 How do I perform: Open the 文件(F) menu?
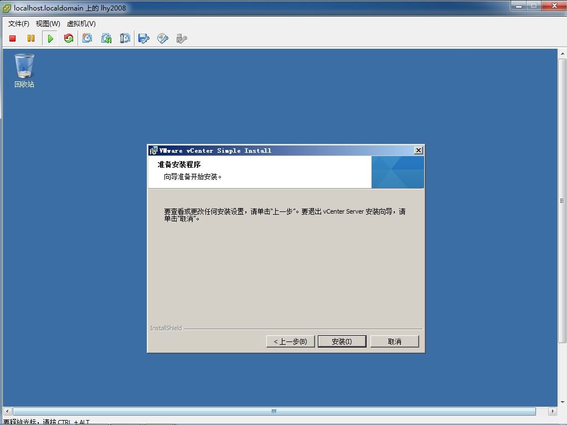pyautogui.click(x=18, y=23)
